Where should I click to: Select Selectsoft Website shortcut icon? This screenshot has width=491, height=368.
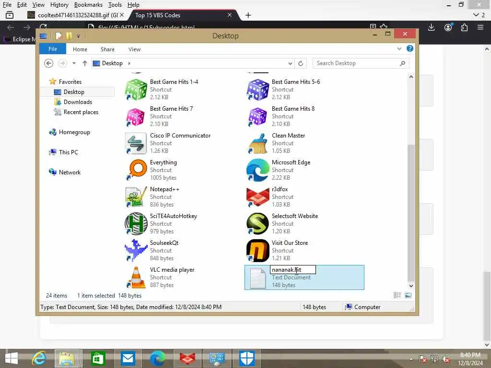coord(257,224)
